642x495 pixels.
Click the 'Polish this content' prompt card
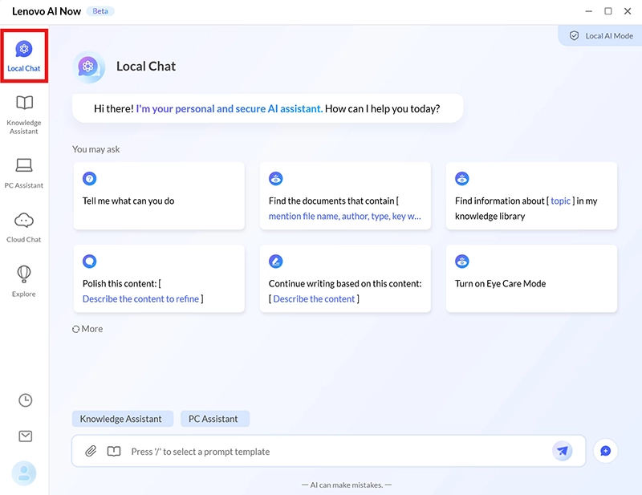tap(159, 278)
